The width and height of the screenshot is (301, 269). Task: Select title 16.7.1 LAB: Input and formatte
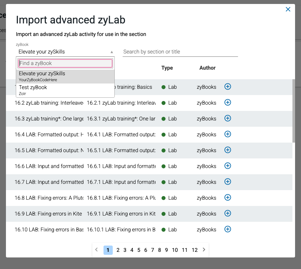(121, 182)
